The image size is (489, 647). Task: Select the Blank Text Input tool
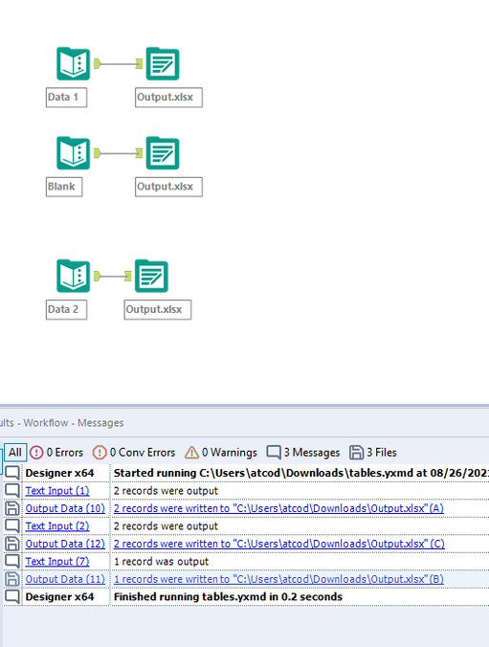73,153
